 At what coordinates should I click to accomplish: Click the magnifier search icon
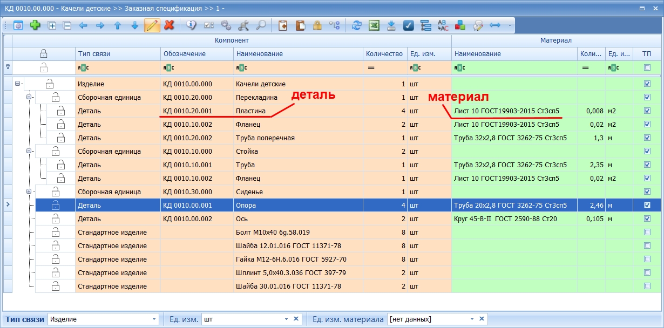(x=261, y=25)
